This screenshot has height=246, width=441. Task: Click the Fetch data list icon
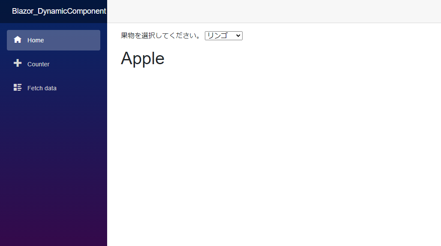pos(18,87)
